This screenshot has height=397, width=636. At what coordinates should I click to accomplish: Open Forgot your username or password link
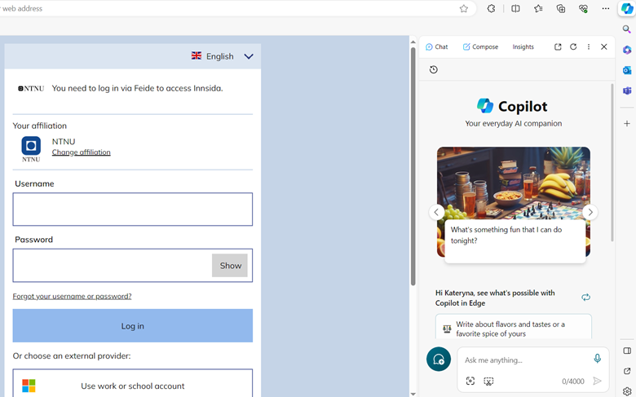[72, 296]
